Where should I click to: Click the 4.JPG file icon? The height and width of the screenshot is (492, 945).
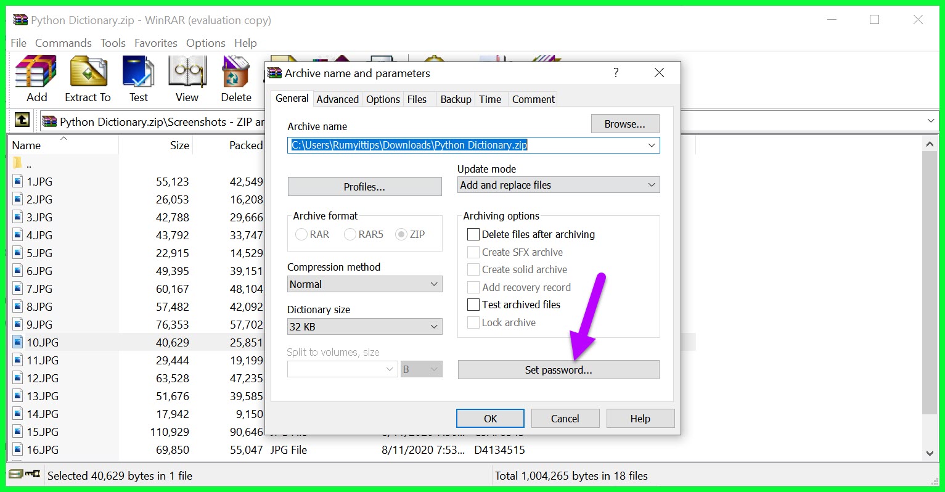coord(18,235)
